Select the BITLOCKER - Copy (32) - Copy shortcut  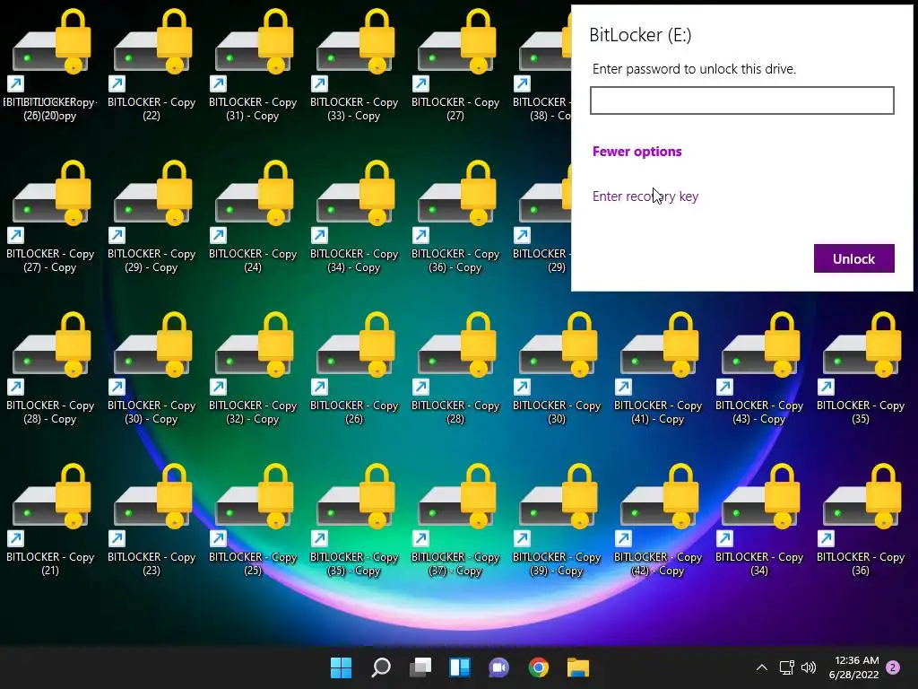[253, 368]
